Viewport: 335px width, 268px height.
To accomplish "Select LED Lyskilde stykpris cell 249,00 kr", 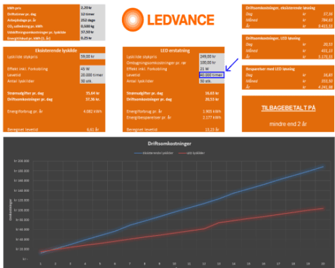I will [211, 57].
